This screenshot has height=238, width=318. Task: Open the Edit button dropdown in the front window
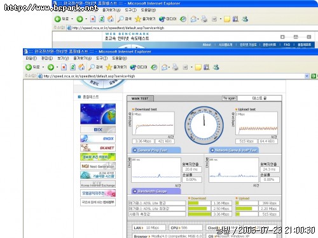click(191, 67)
